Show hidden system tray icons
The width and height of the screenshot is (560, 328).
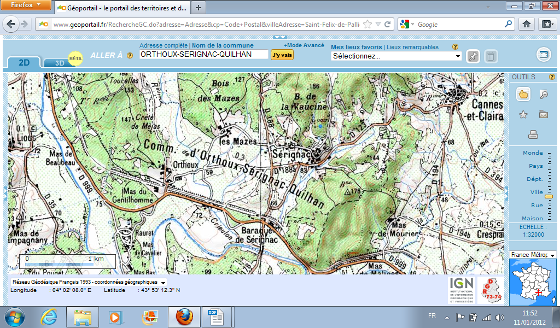447,318
